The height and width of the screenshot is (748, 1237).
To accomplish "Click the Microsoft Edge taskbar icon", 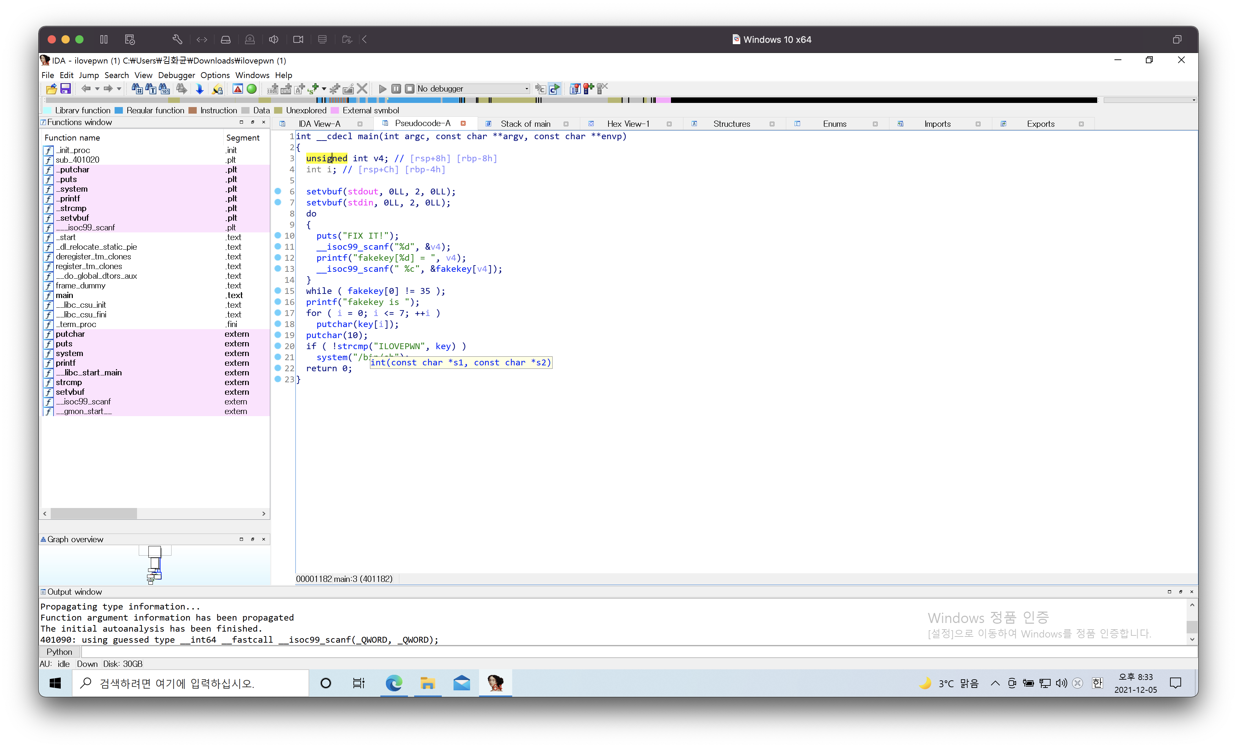I will [x=393, y=683].
